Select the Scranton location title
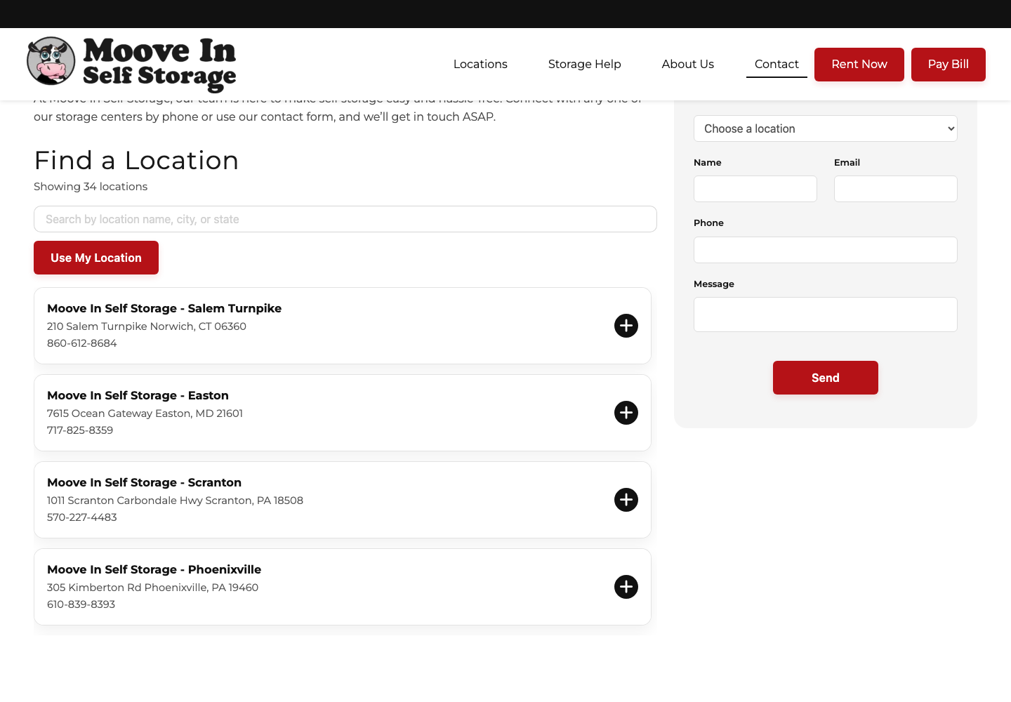This screenshot has width=1011, height=702. pos(144,482)
